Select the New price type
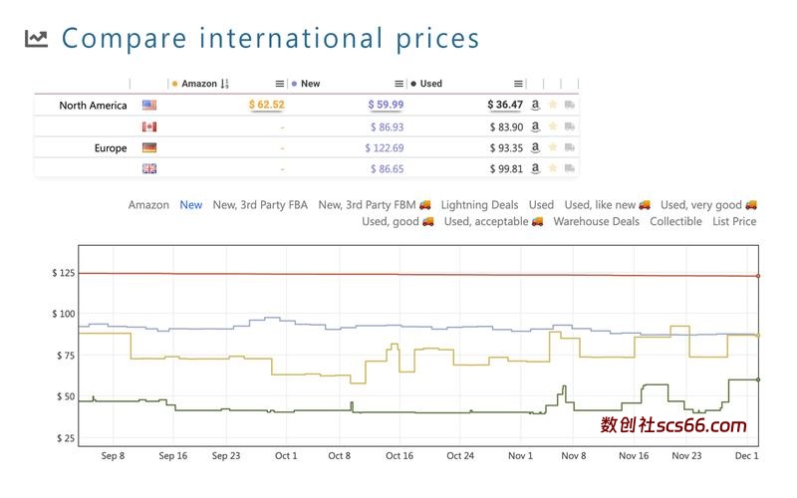Image resolution: width=797 pixels, height=498 pixels. [190, 205]
